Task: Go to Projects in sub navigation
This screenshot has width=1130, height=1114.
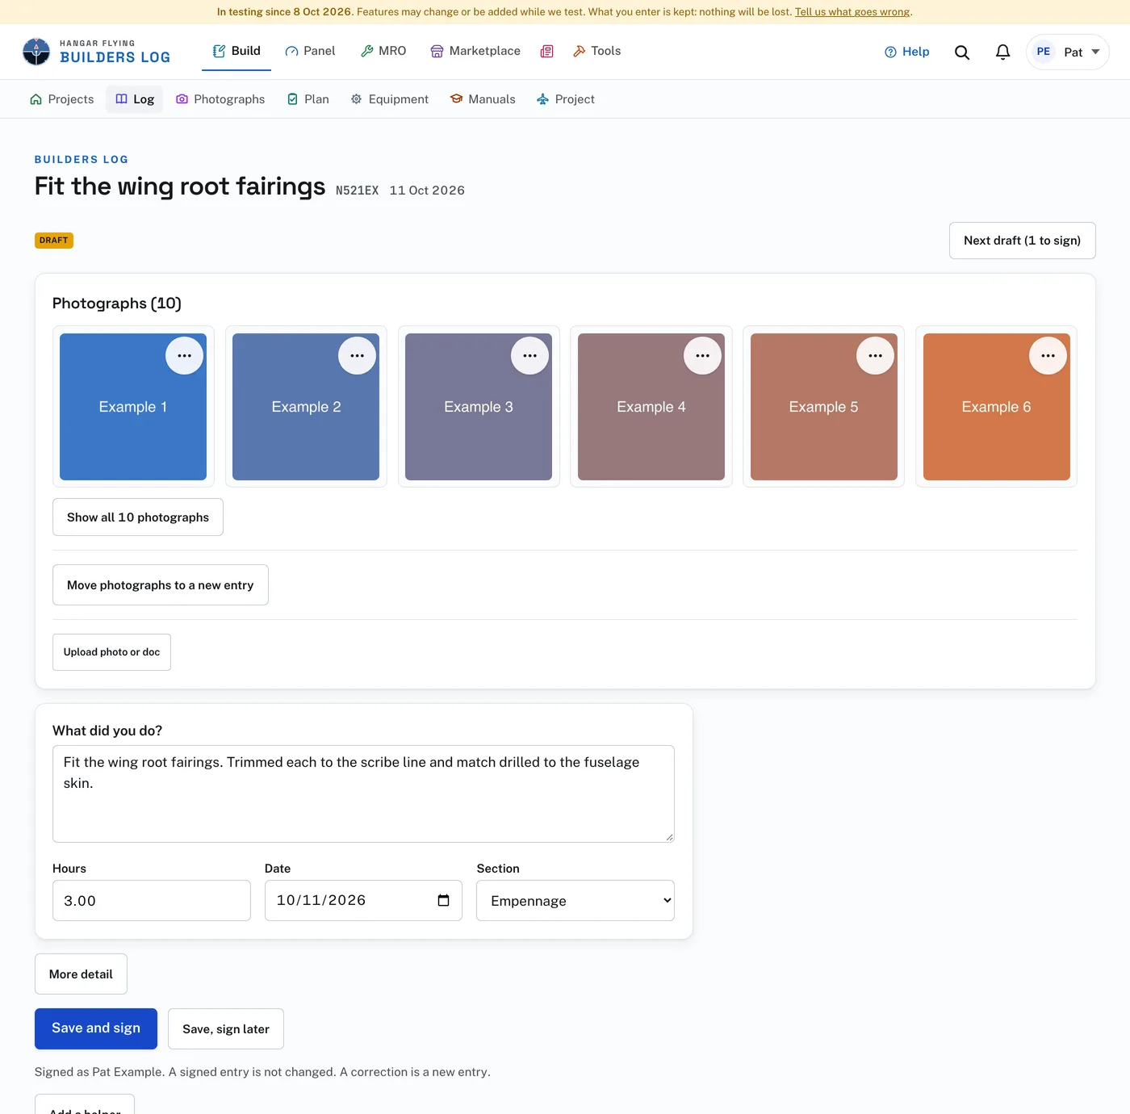Action: point(62,99)
